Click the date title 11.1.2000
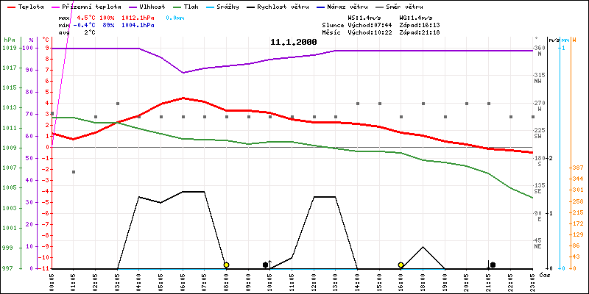 pyautogui.click(x=294, y=42)
